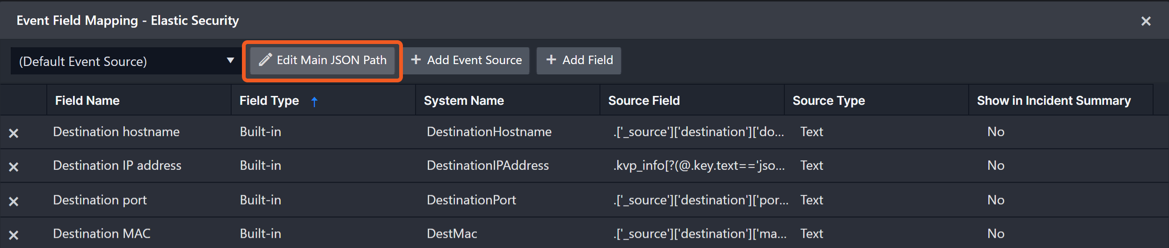Remove the Destination hostname field row
The height and width of the screenshot is (248, 1169).
click(x=14, y=133)
